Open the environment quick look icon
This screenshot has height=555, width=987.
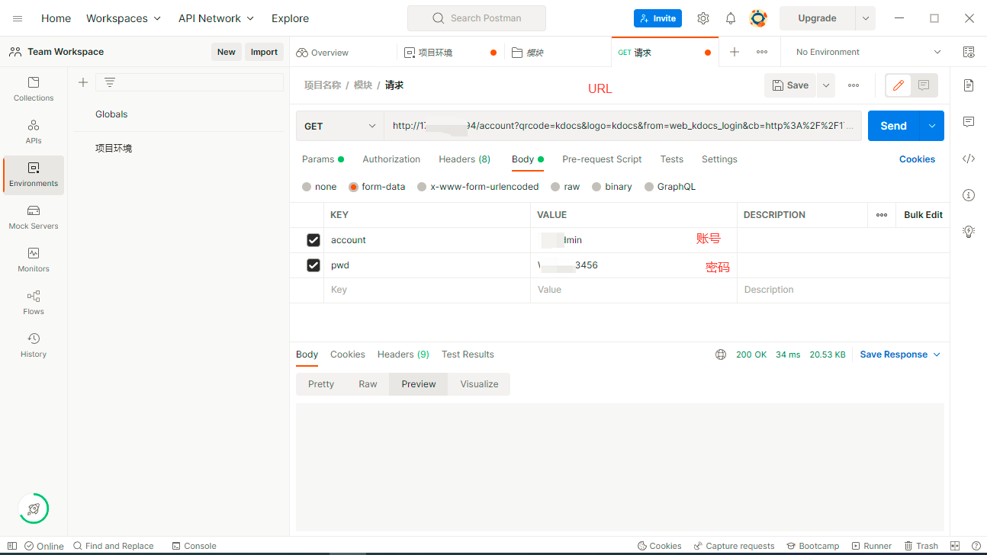pyautogui.click(x=969, y=52)
